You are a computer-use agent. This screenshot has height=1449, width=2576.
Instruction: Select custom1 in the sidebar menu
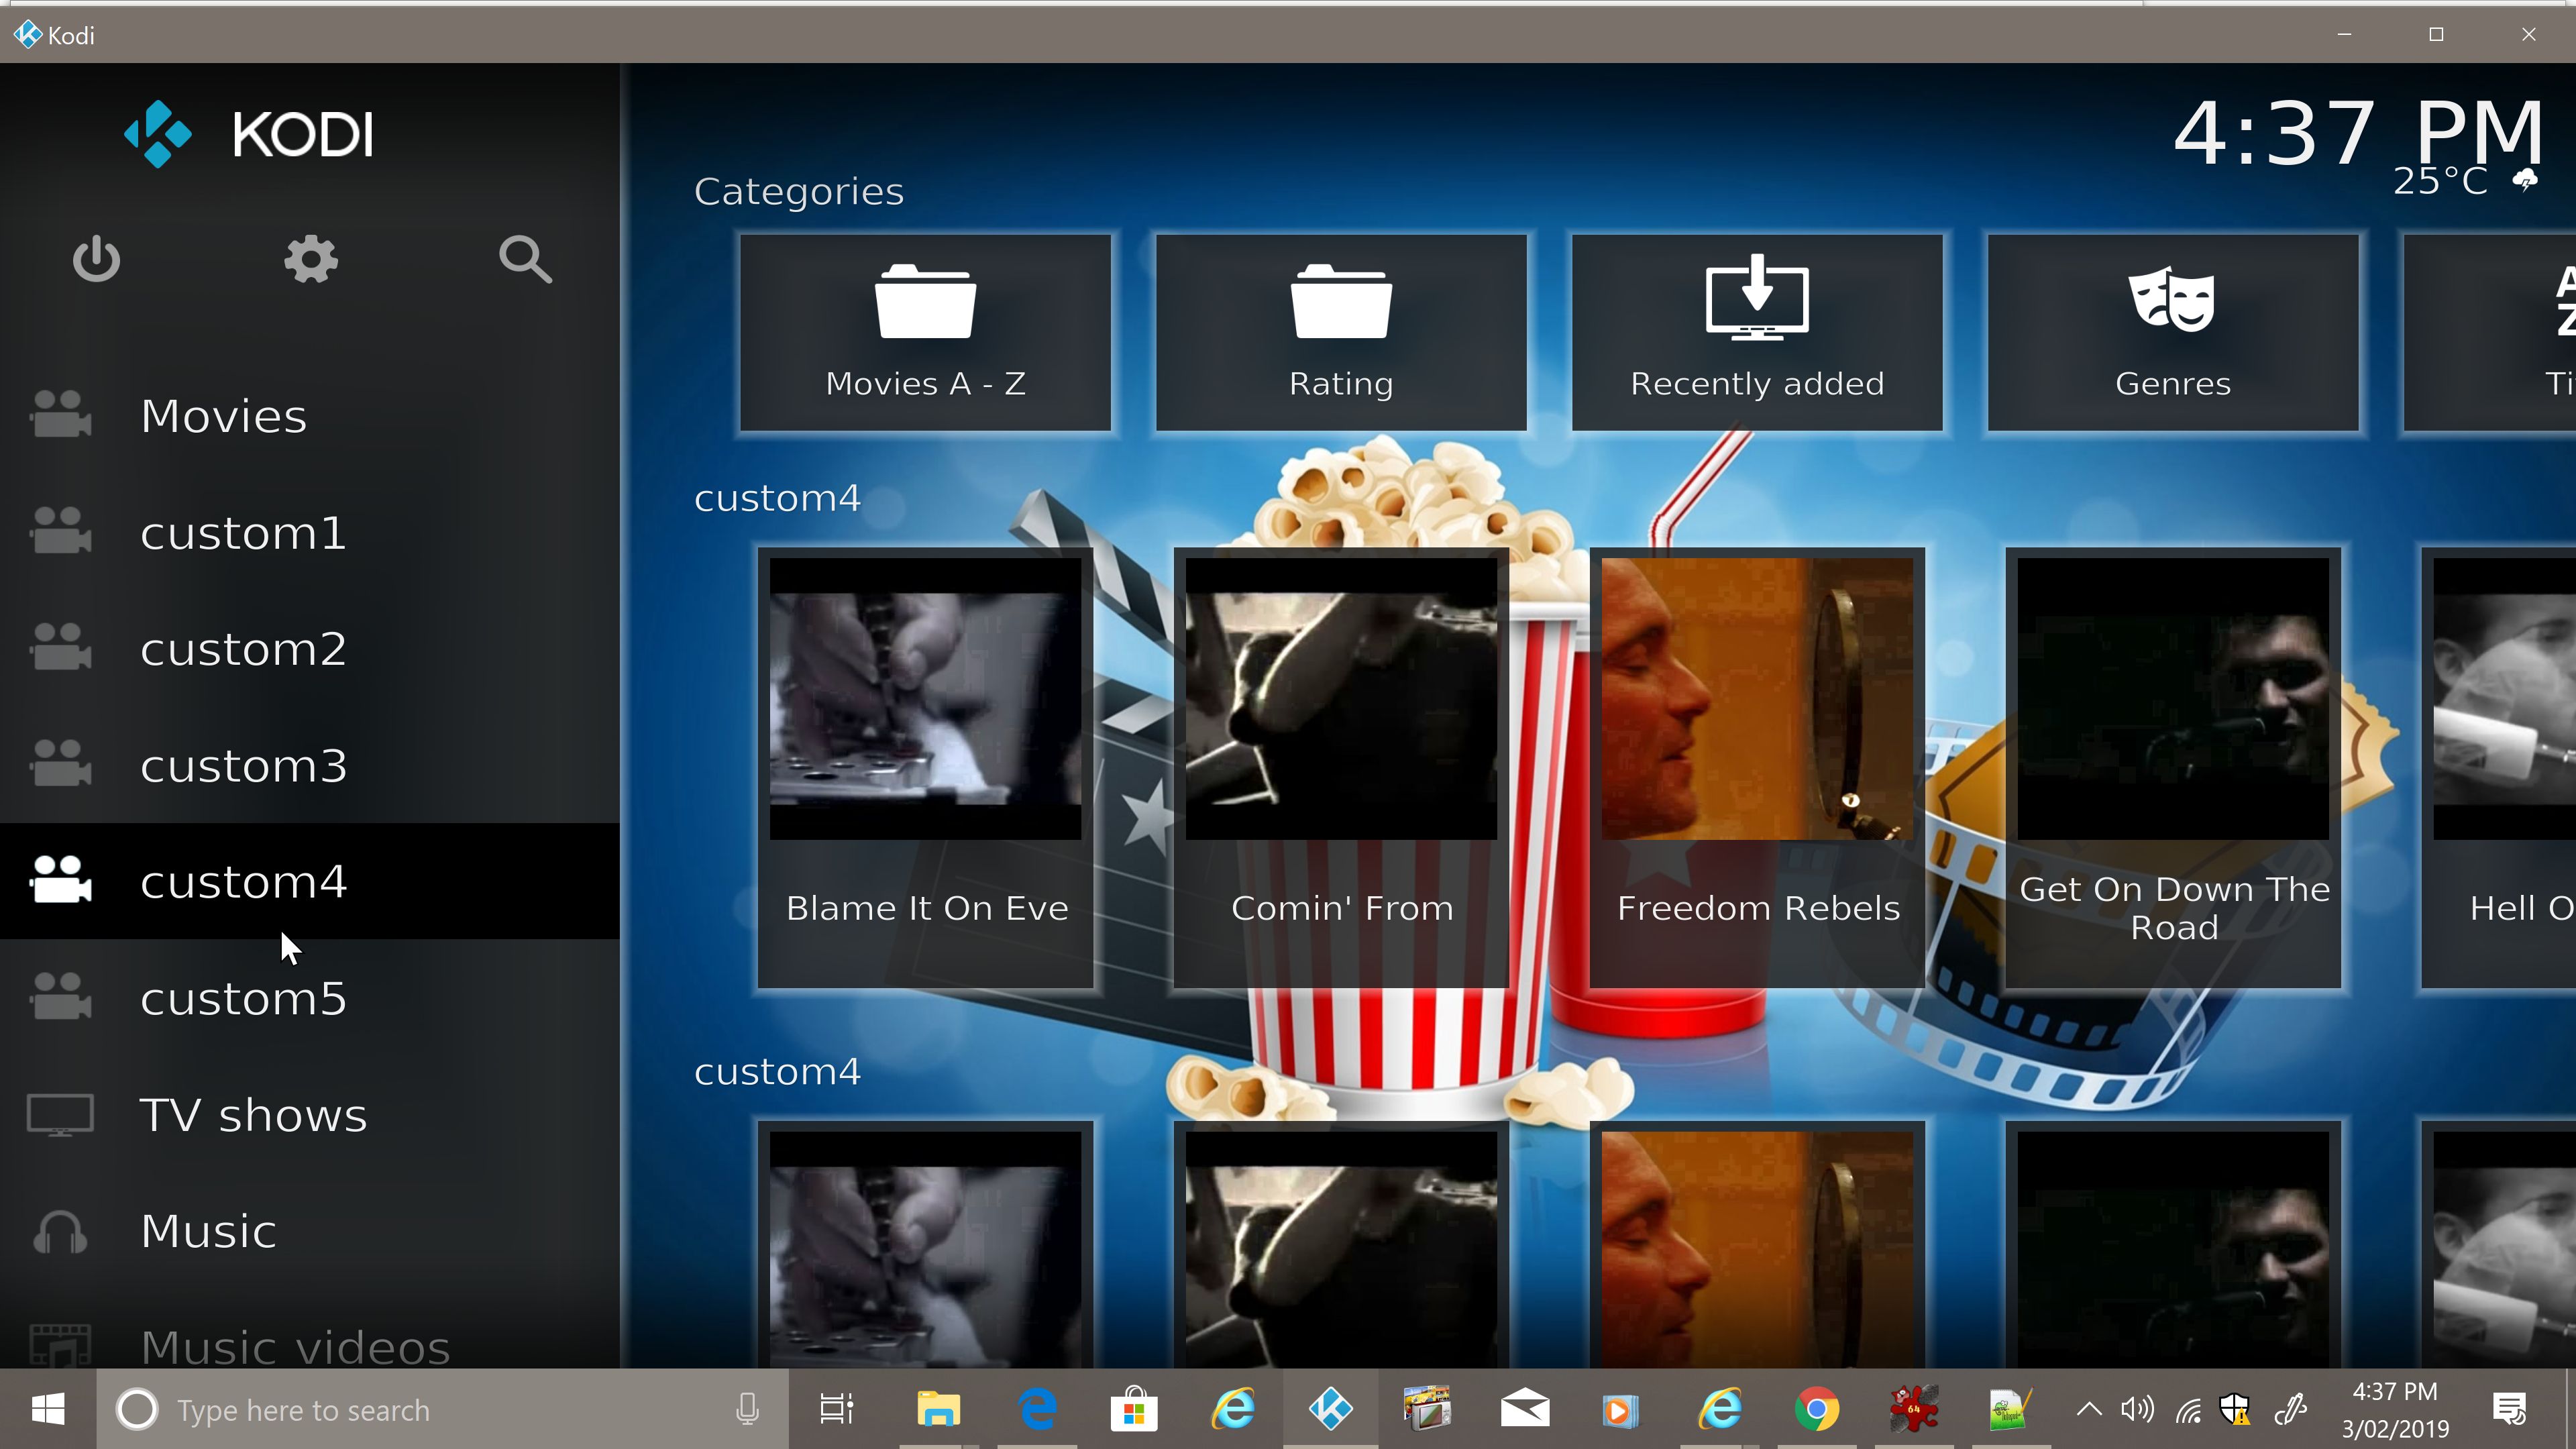[310, 532]
